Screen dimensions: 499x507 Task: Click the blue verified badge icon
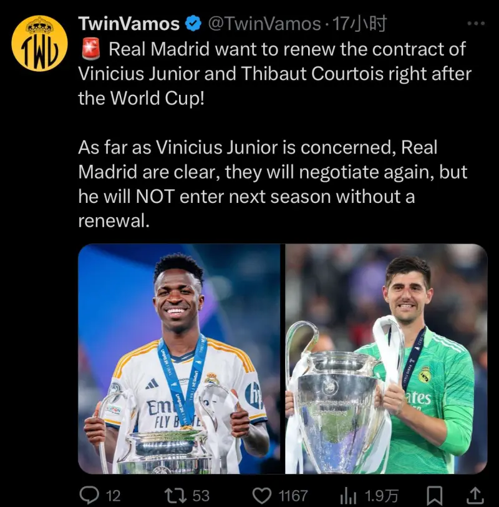193,24
